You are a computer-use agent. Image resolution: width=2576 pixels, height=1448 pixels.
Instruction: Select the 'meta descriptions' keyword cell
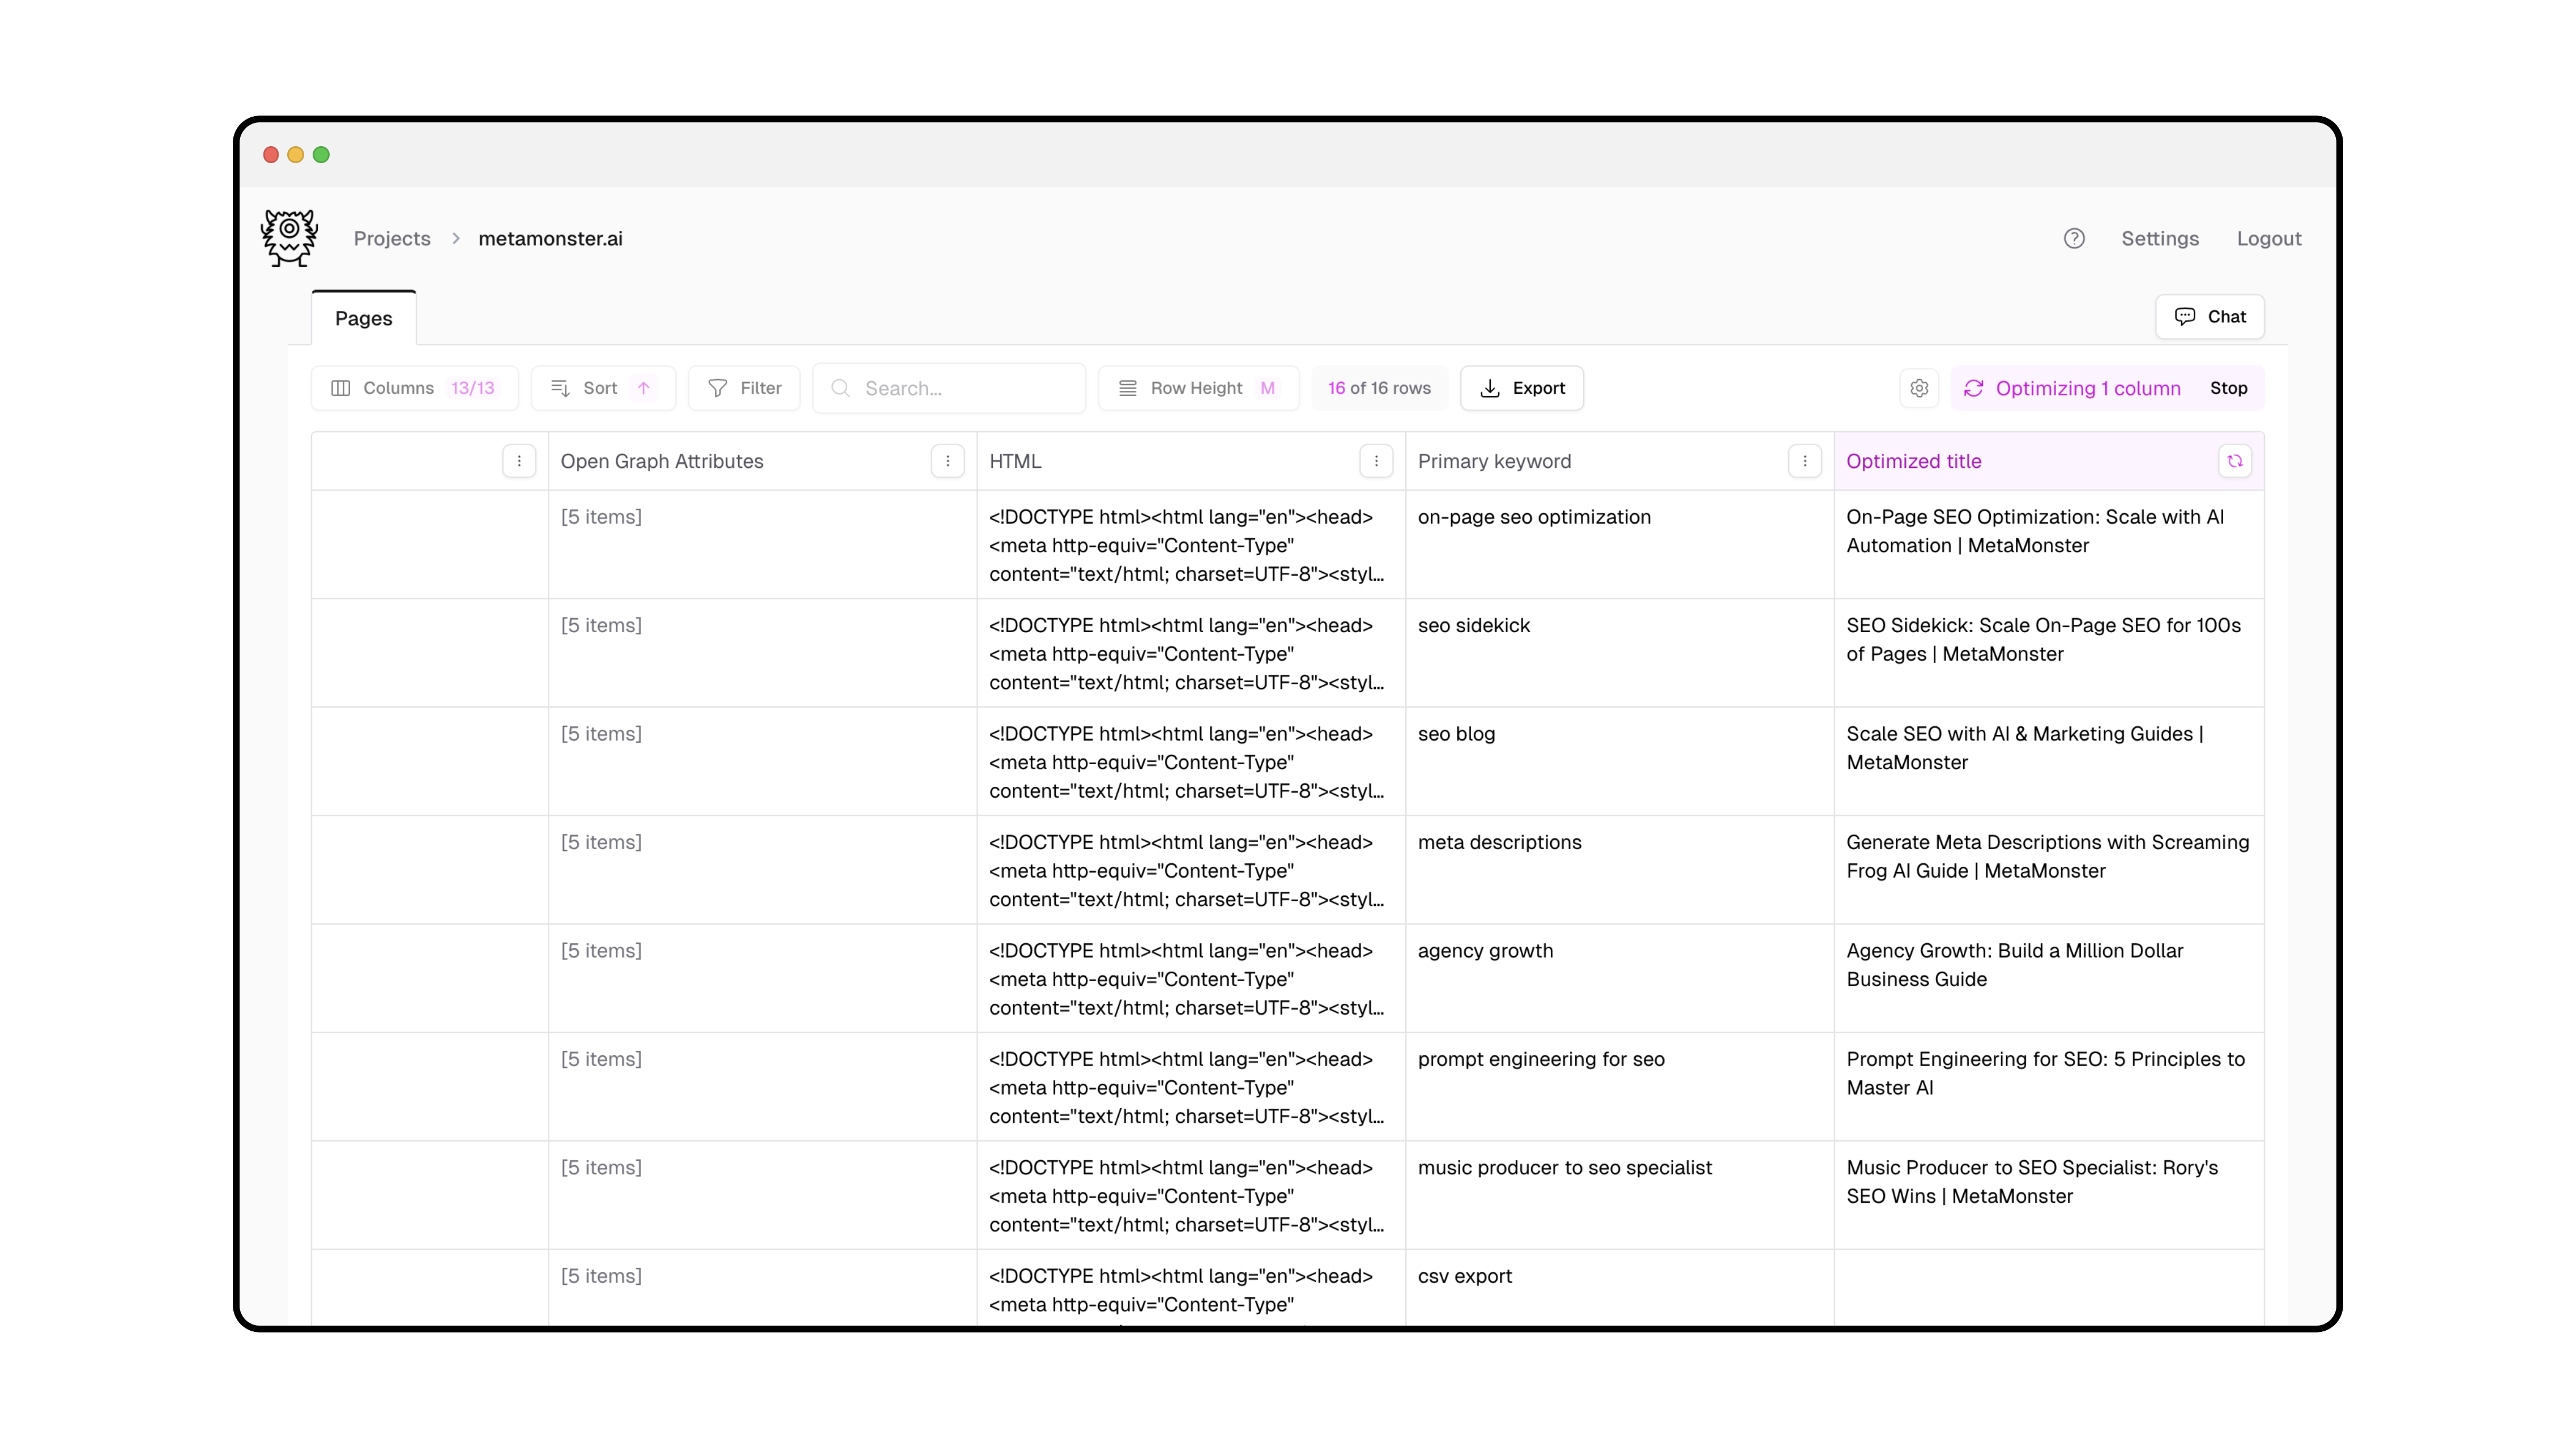(1620, 870)
